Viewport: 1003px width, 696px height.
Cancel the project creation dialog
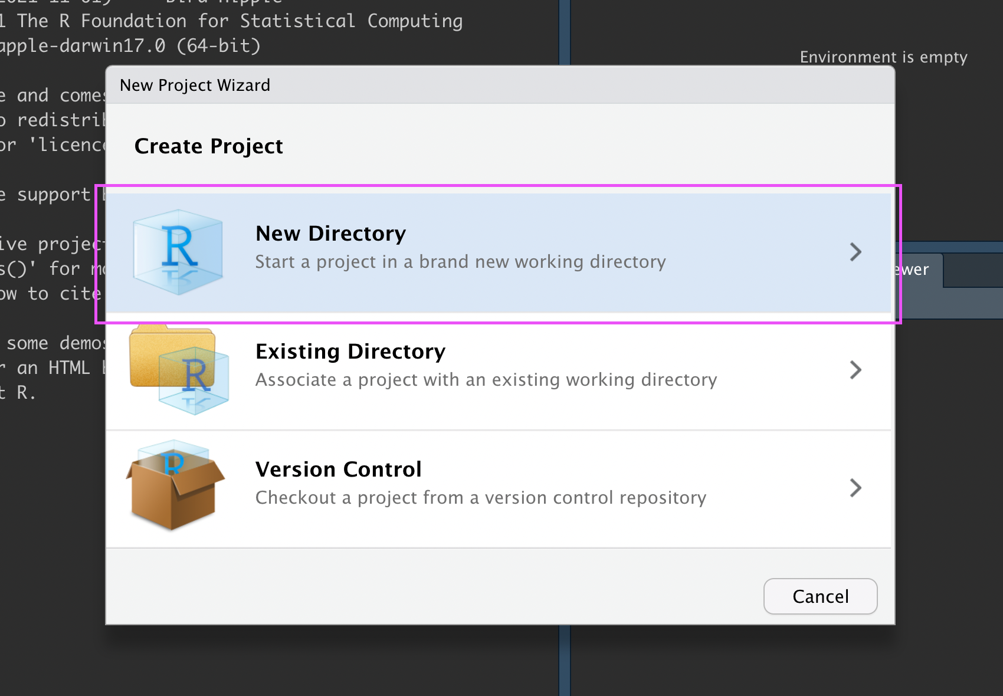coord(820,596)
